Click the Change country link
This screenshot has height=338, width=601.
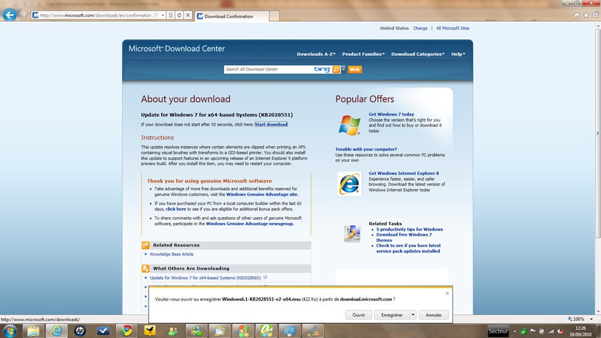click(x=420, y=28)
